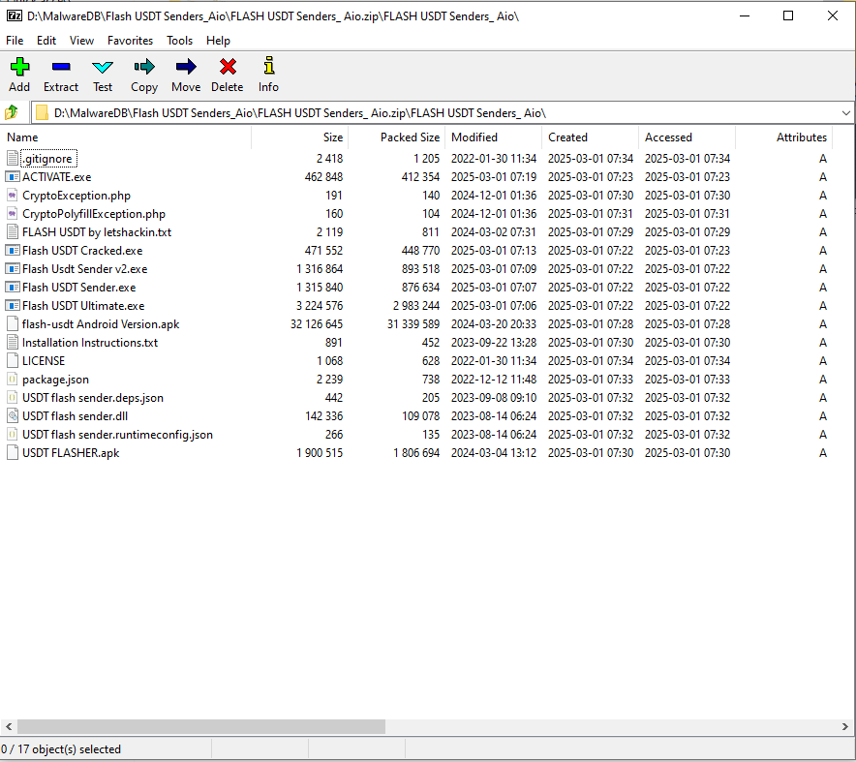Click the USDT flash sender.deps.json icon
The width and height of the screenshot is (856, 762).
click(x=12, y=397)
